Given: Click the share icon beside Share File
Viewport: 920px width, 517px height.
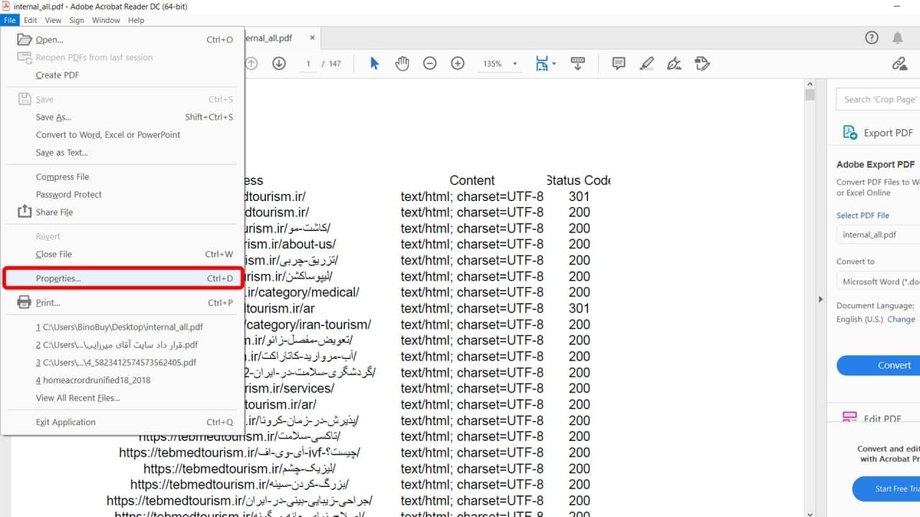Looking at the screenshot, I should (24, 212).
